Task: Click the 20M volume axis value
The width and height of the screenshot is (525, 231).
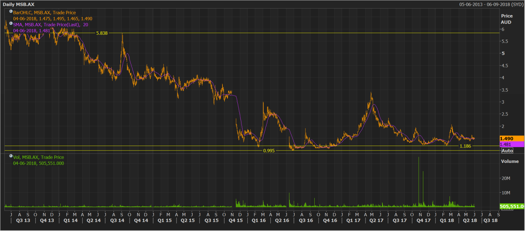Action: click(x=506, y=178)
